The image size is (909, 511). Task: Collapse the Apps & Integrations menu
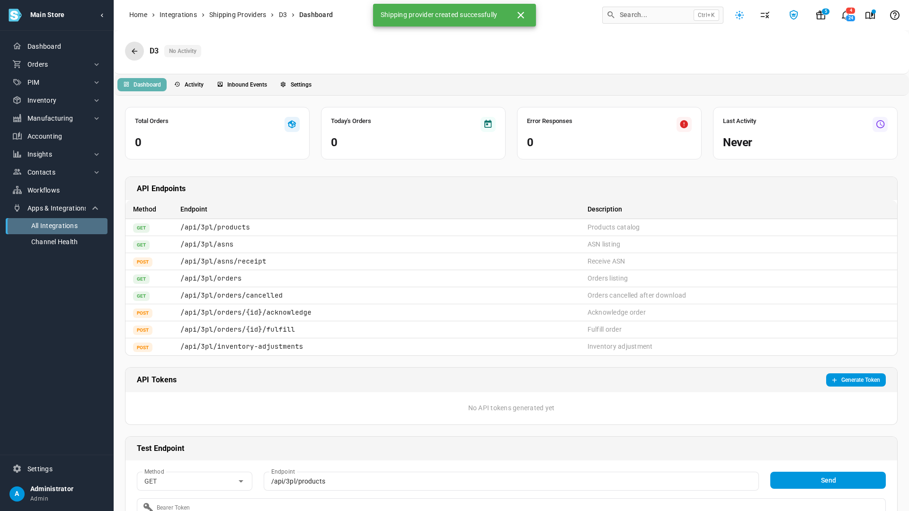pyautogui.click(x=57, y=208)
